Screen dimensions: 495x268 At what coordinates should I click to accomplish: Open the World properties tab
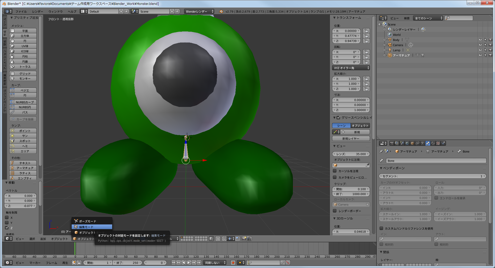tap(407, 143)
